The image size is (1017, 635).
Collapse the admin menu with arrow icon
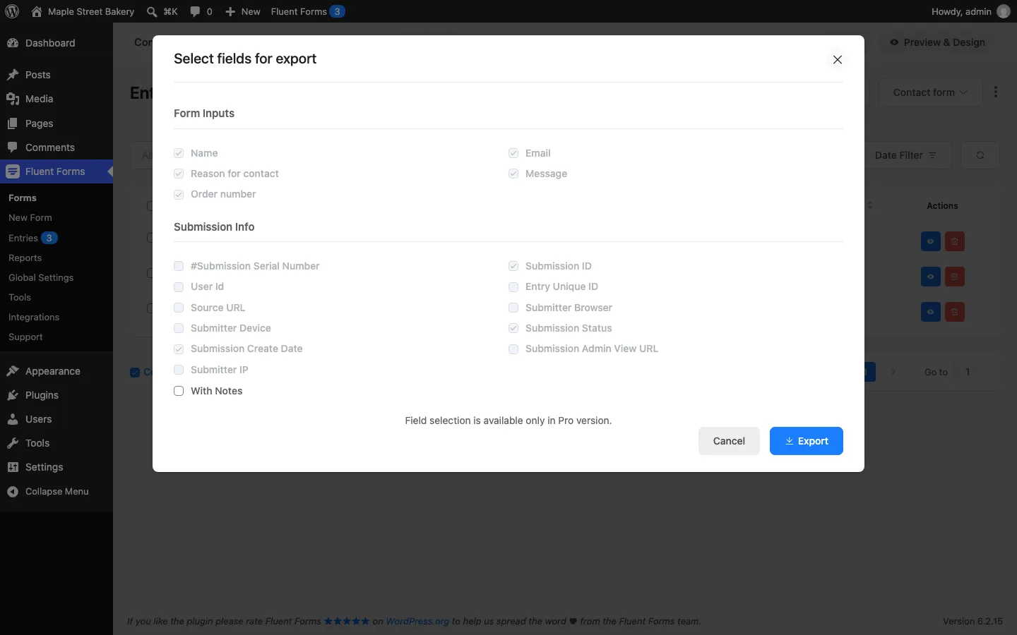(13, 492)
